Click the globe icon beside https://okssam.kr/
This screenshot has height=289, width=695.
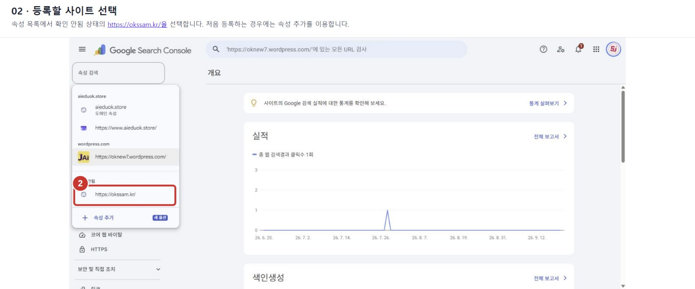coord(84,195)
